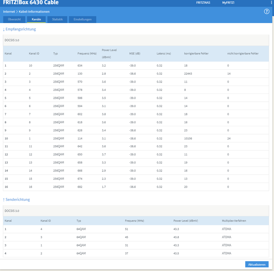274x271 pixels.
Task: Go to the Einstellungen tab
Action: 83,19
